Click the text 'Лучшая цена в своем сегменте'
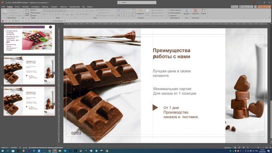Image resolution: width=272 pixels, height=153 pixels. pyautogui.click(x=172, y=73)
